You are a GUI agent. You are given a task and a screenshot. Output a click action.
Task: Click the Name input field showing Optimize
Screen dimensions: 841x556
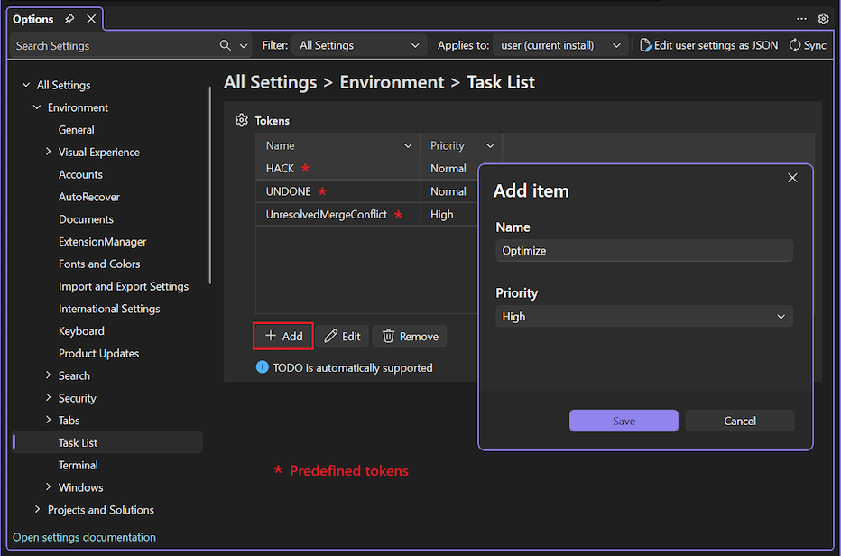[643, 251]
